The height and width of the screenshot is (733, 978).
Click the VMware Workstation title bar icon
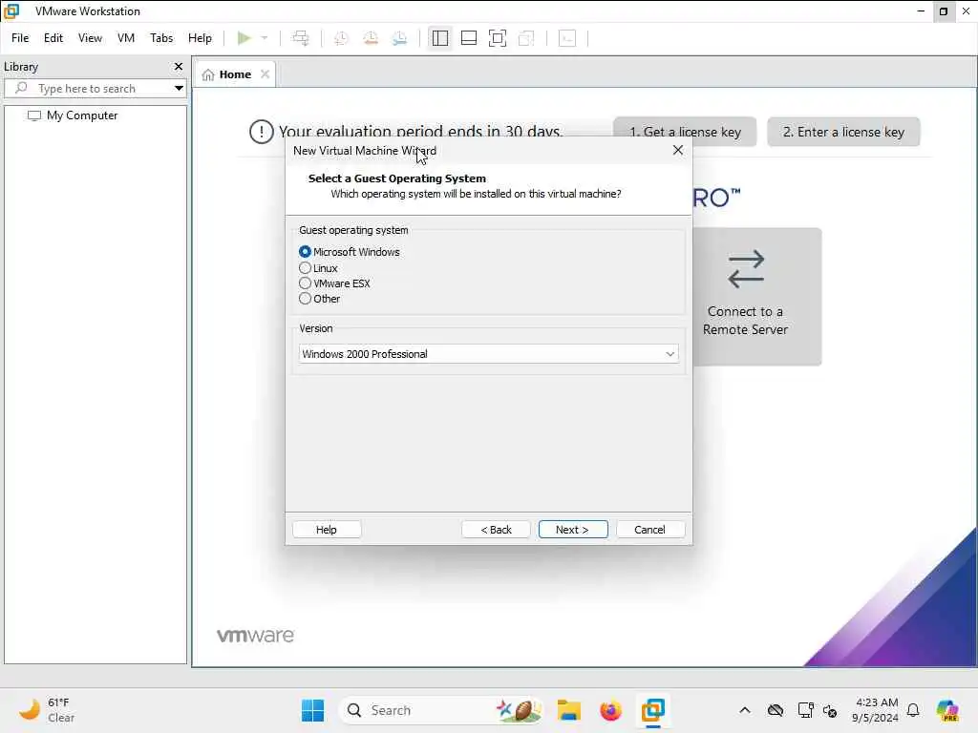(x=11, y=11)
